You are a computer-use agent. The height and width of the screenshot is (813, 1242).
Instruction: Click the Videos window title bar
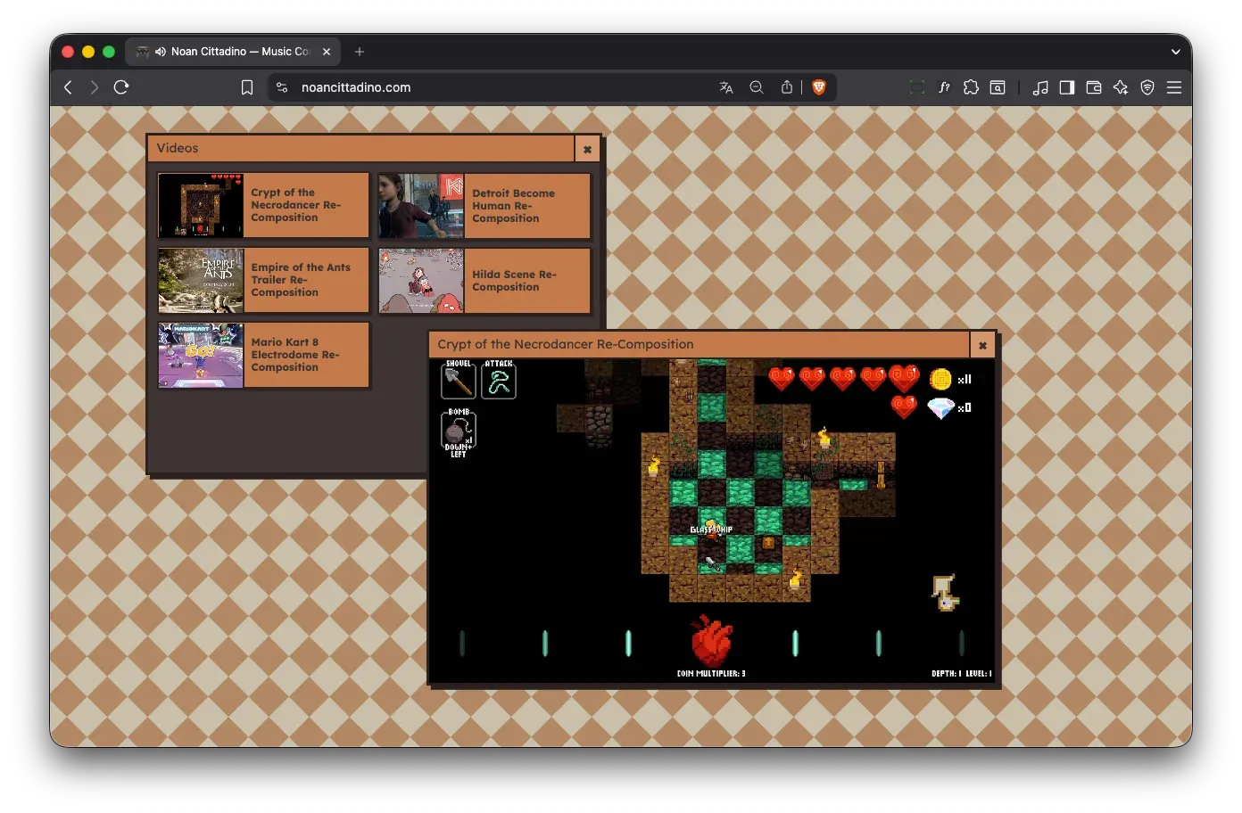click(360, 149)
